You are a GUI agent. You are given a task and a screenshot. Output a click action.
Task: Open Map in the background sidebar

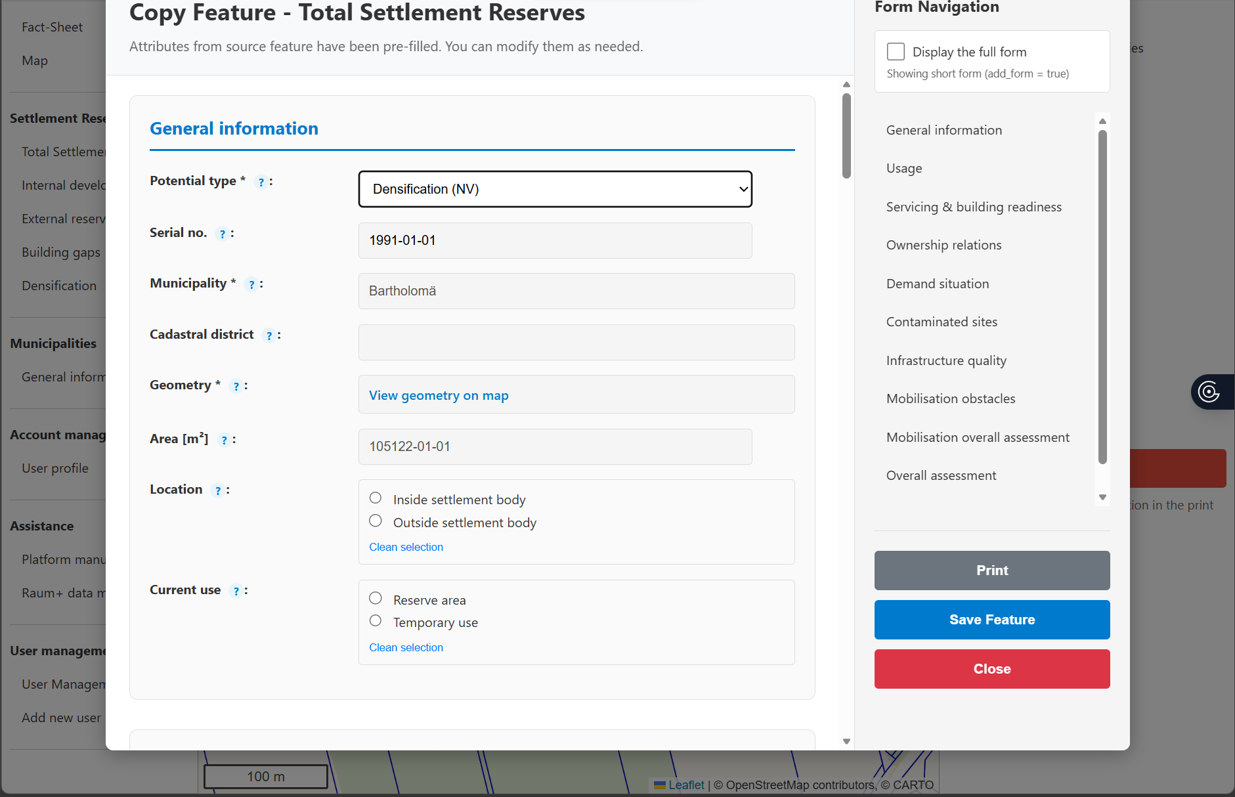coord(34,60)
